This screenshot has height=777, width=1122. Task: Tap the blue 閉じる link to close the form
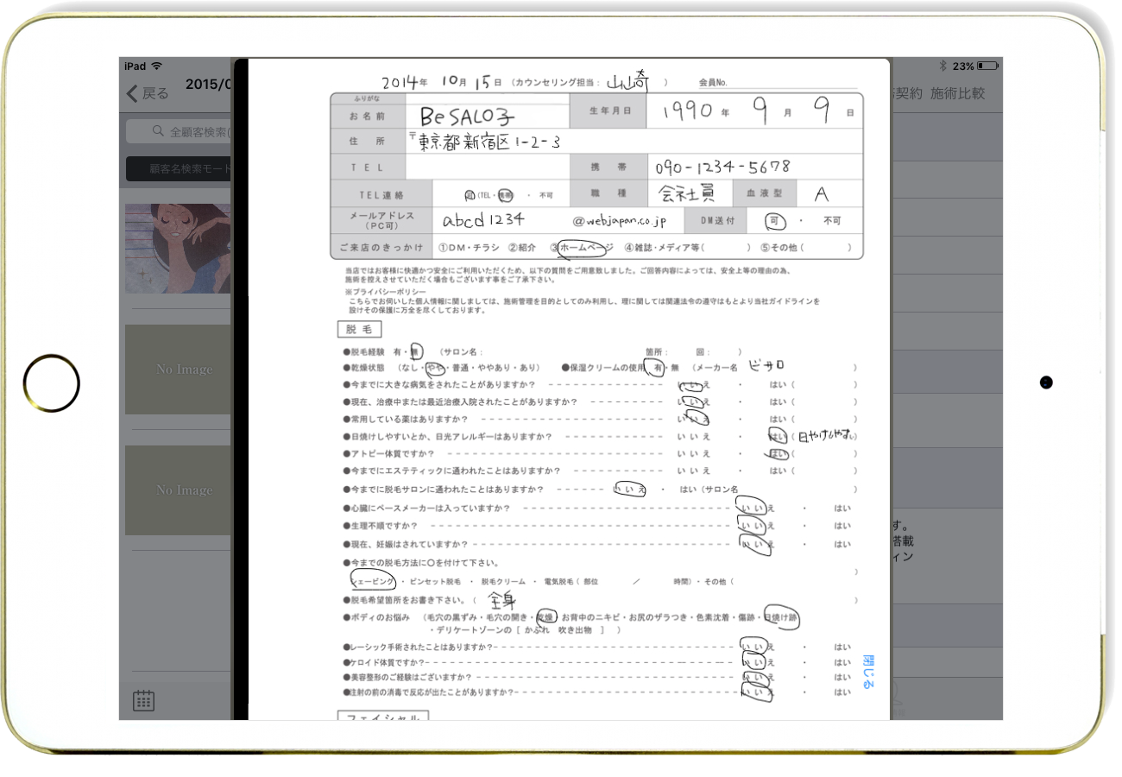tap(868, 671)
